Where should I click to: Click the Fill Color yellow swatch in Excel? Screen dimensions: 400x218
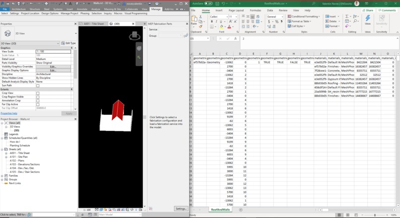point(221,26)
